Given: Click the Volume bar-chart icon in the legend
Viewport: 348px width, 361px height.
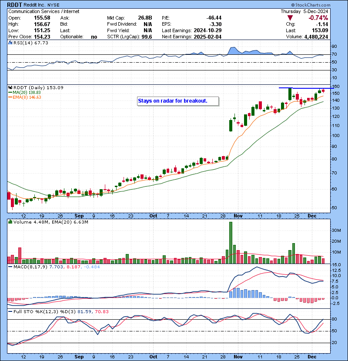Looking at the screenshot, I should click(10, 222).
